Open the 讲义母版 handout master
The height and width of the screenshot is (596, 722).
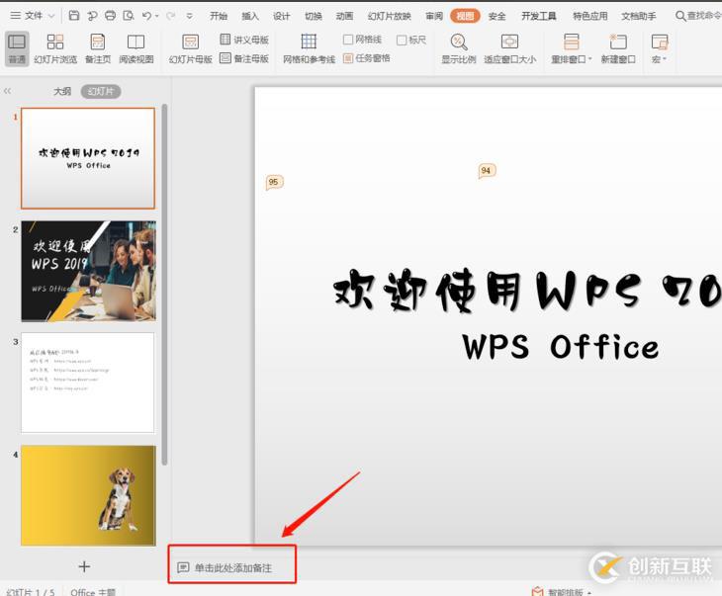coord(244,40)
